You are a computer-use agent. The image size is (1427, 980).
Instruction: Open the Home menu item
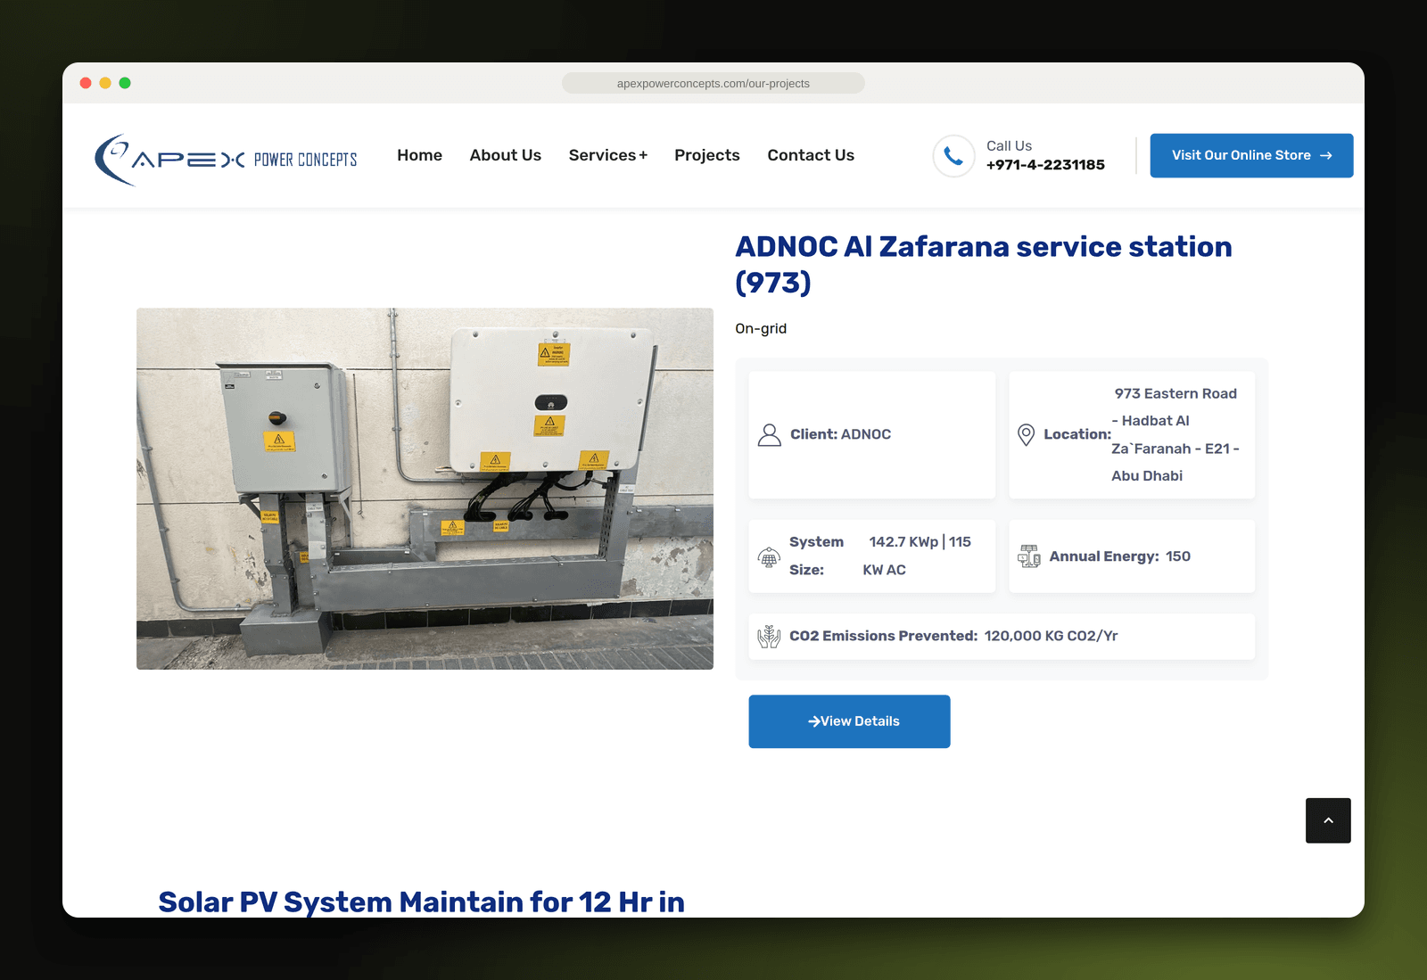pos(420,155)
